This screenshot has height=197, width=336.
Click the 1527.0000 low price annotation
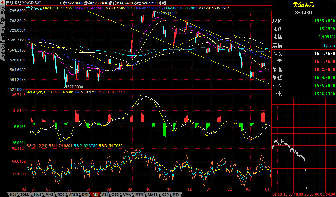tap(74, 87)
